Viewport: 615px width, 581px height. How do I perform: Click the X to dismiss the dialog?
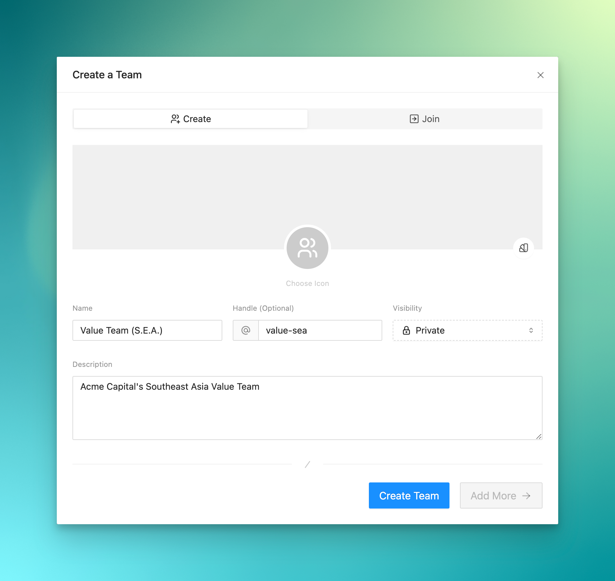tap(541, 75)
